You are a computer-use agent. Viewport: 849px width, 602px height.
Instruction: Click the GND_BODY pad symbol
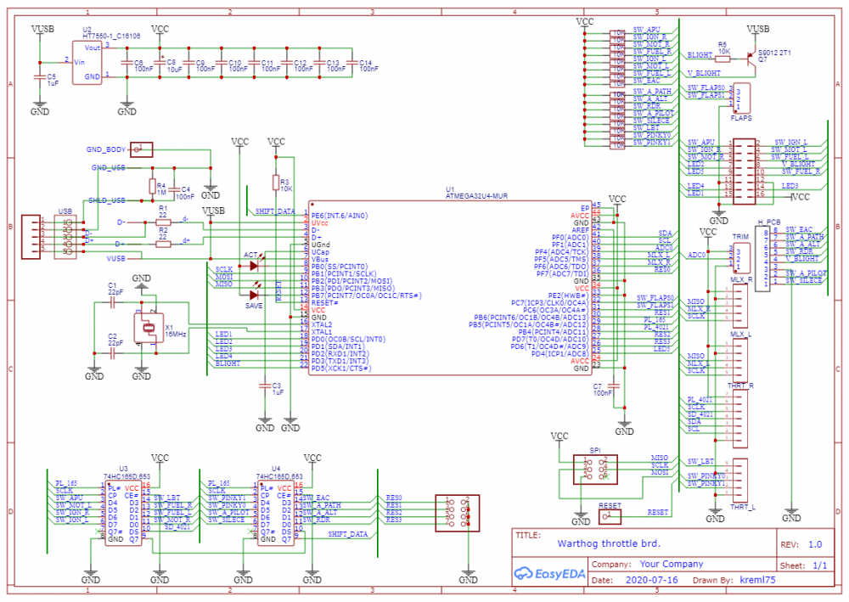(140, 149)
